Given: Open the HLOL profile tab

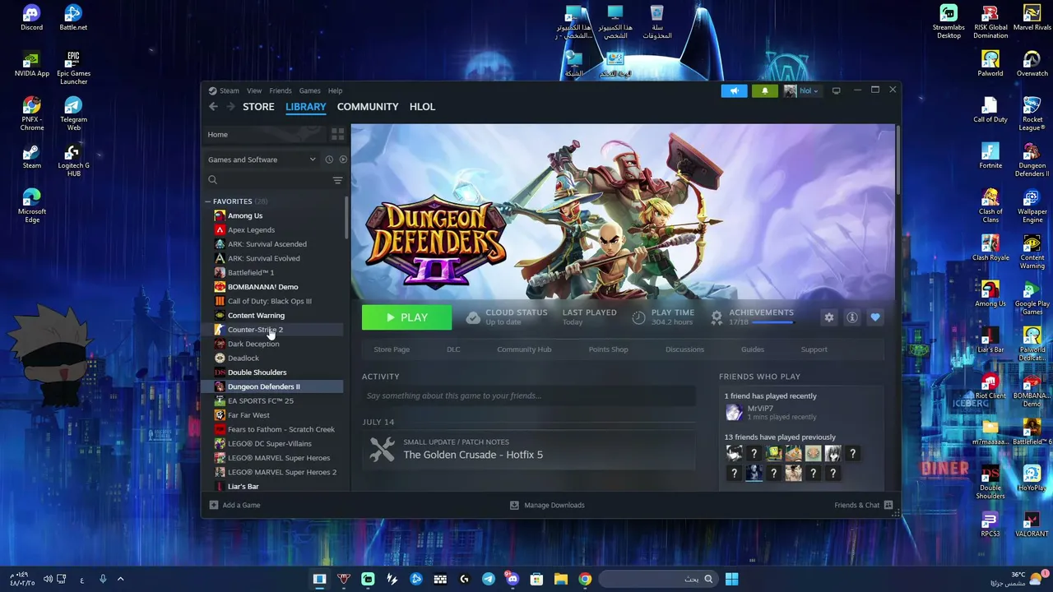Looking at the screenshot, I should 423,107.
